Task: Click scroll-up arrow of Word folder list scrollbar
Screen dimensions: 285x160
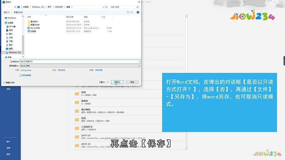Action: coord(186,16)
